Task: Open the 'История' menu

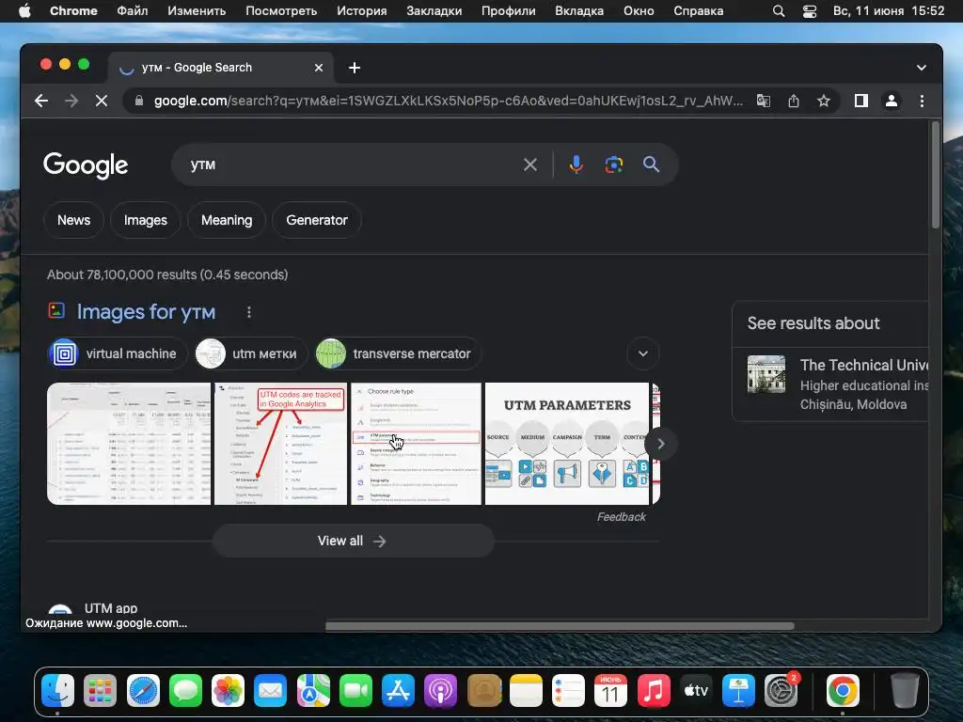Action: (362, 11)
